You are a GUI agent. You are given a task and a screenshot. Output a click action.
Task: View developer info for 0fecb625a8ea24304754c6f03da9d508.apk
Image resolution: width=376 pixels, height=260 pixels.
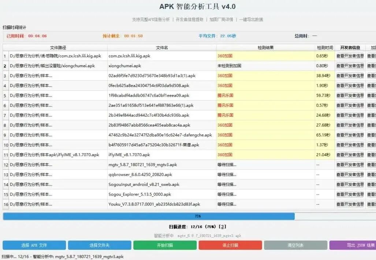point(350,86)
